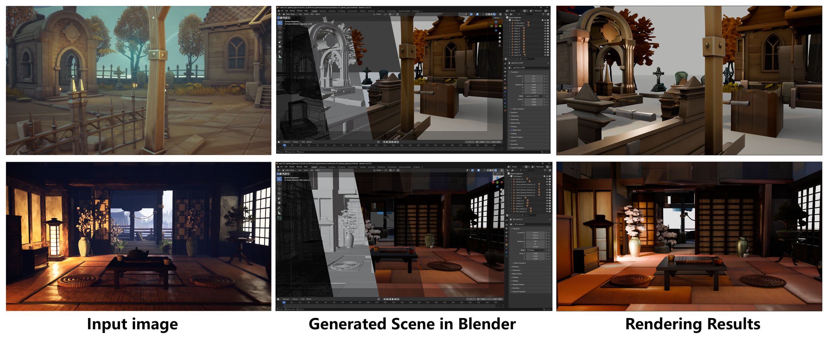
Task: Expand the bonsai_tree_0 item in the castle outliner
Action: (x=511, y=181)
